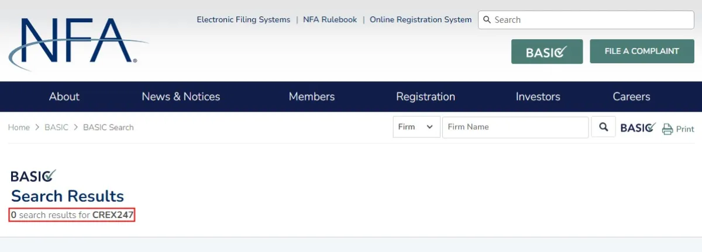Open the Careers menu

coord(631,96)
